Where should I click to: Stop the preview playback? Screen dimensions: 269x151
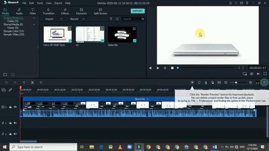[x=172, y=68]
